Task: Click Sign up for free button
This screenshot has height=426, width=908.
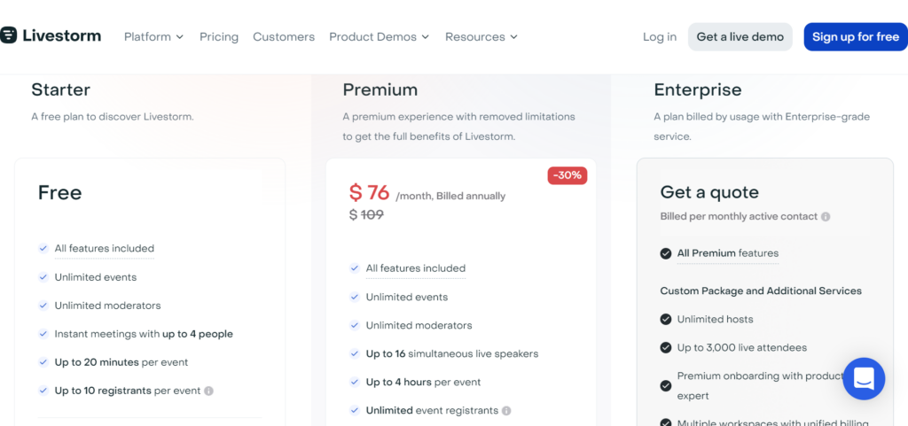Action: coord(856,37)
